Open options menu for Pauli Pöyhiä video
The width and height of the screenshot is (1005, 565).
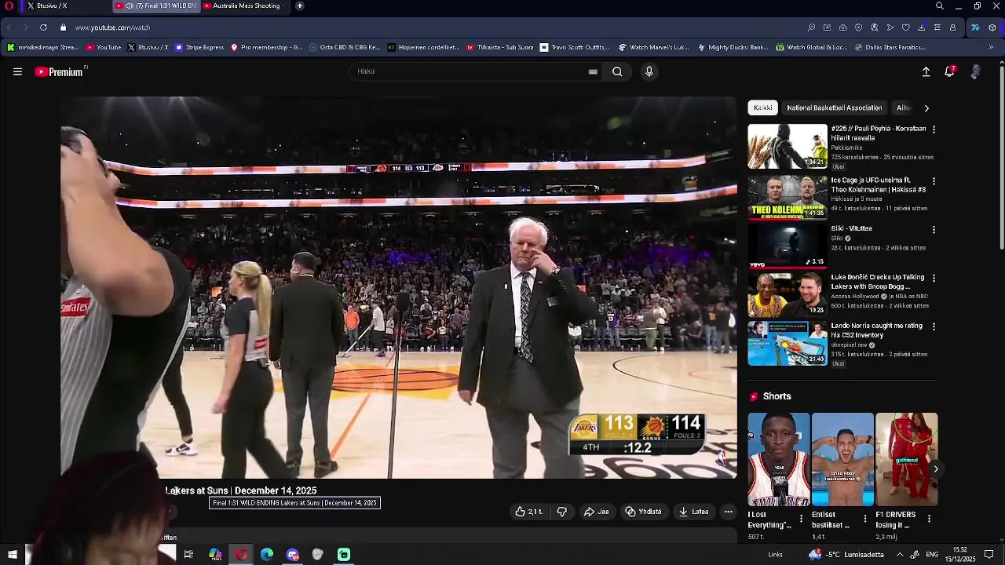pyautogui.click(x=934, y=129)
